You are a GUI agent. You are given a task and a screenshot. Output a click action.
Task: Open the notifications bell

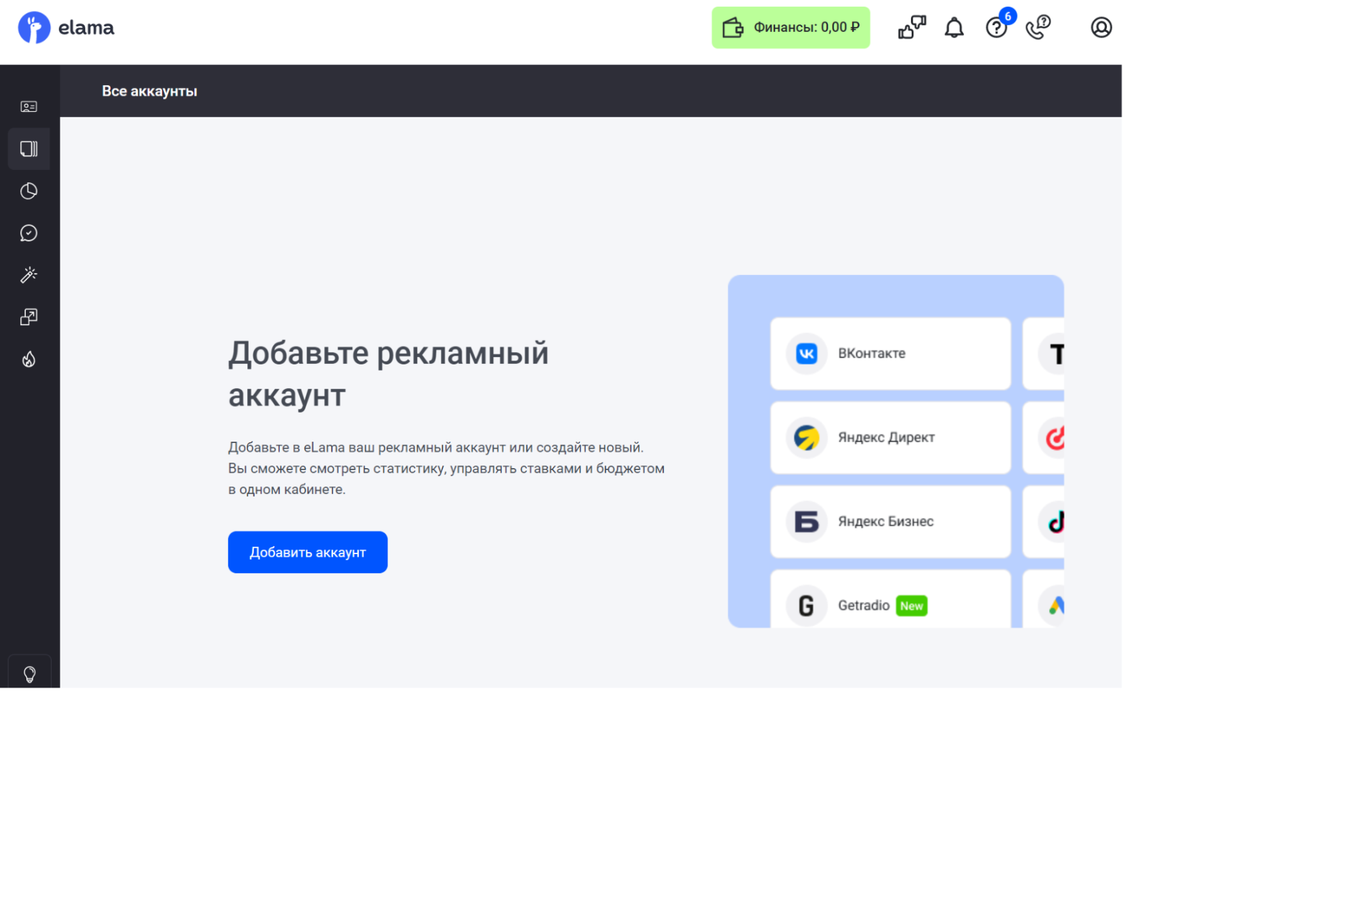pyautogui.click(x=954, y=28)
